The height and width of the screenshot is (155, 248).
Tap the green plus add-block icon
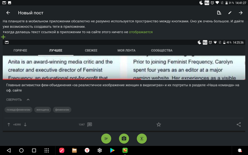pyautogui.click(x=3, y=37)
